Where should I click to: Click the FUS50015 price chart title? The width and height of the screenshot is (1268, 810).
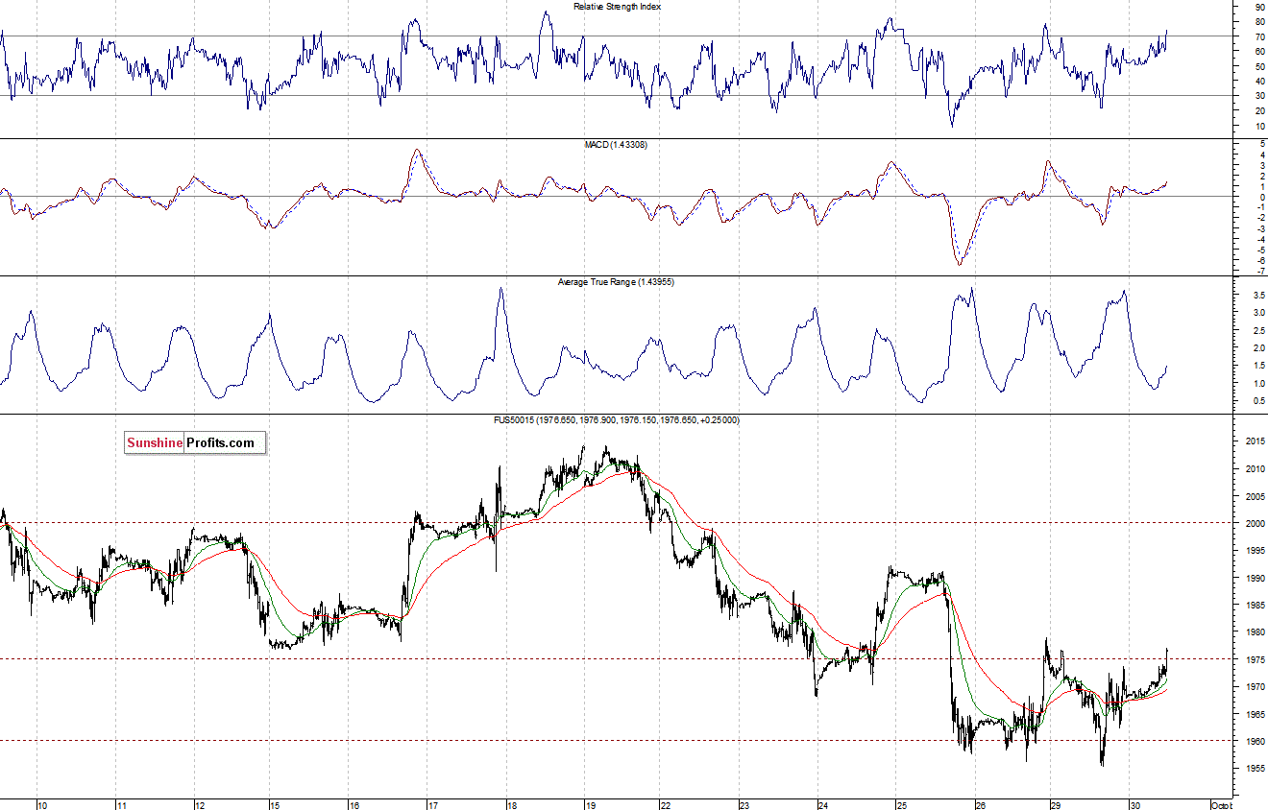tap(617, 420)
